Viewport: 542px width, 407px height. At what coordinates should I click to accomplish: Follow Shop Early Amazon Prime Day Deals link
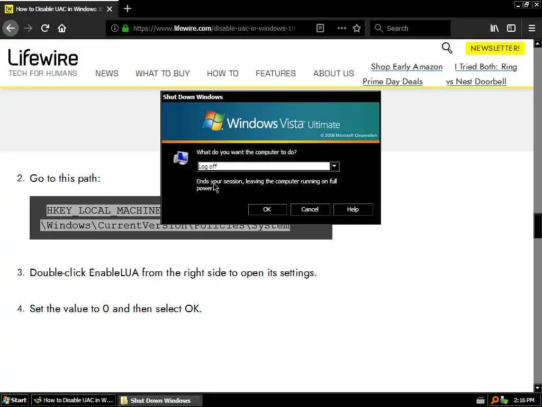(x=402, y=74)
